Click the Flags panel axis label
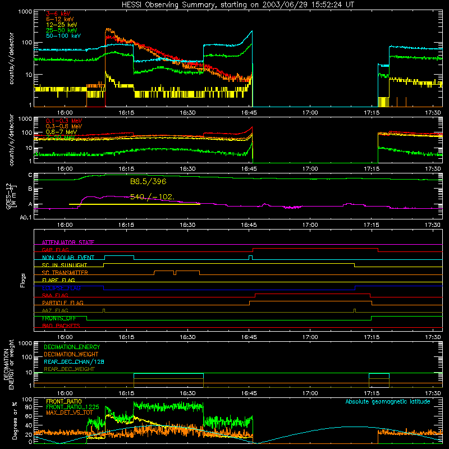449x449 pixels. pos(23,280)
